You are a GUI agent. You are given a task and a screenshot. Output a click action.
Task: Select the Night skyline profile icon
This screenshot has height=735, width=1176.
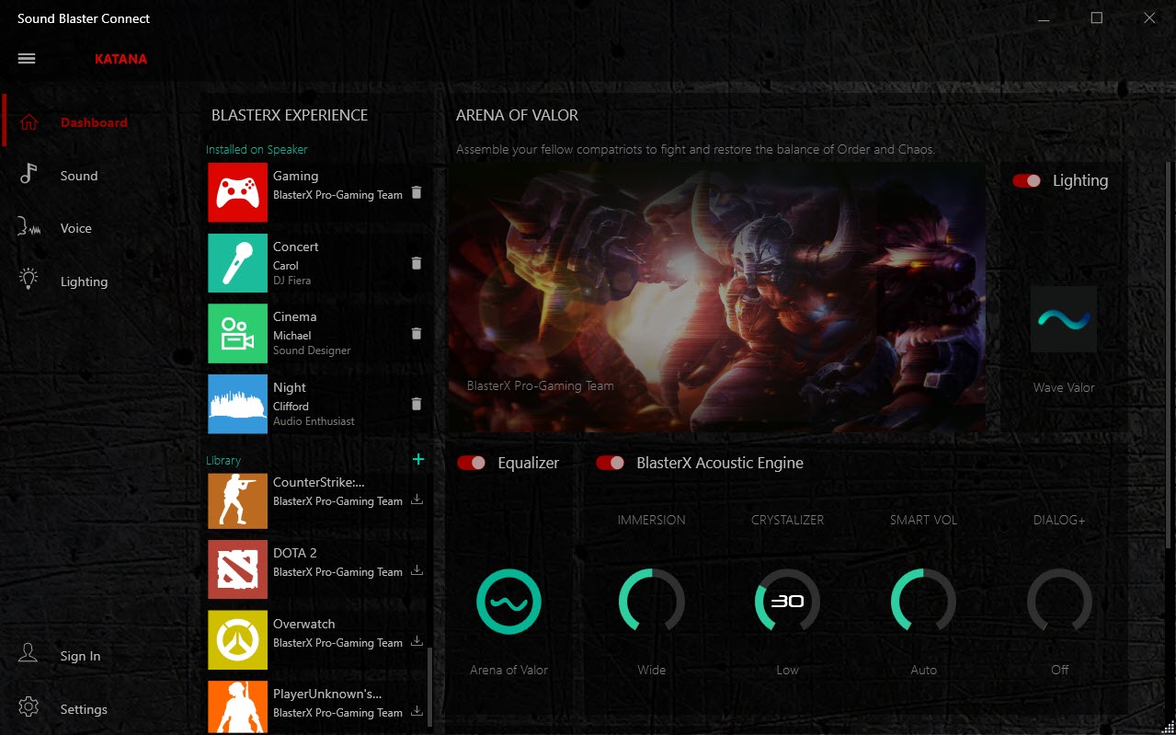[237, 404]
